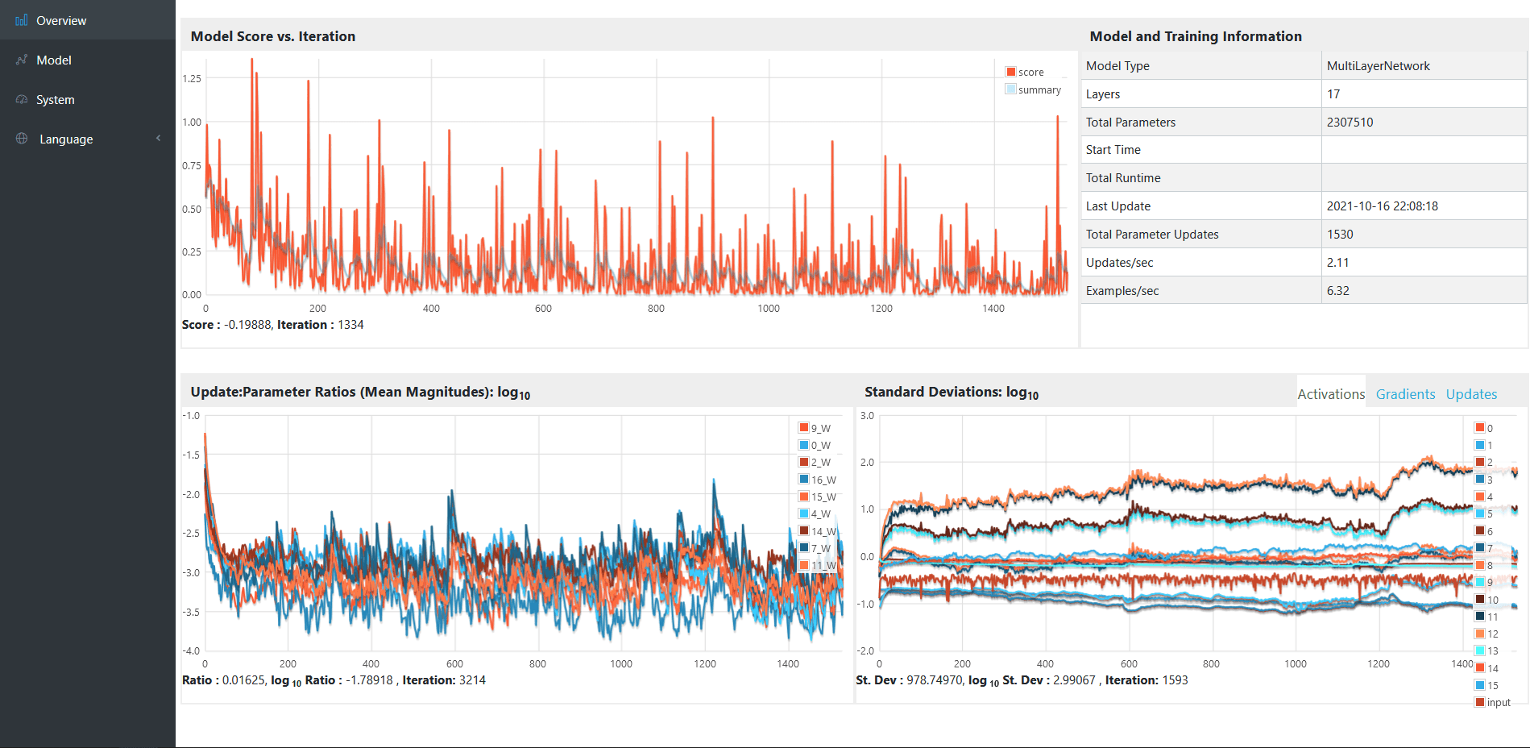Open the Model page from sidebar label
Viewport: 1530px width, 748px height.
[54, 60]
